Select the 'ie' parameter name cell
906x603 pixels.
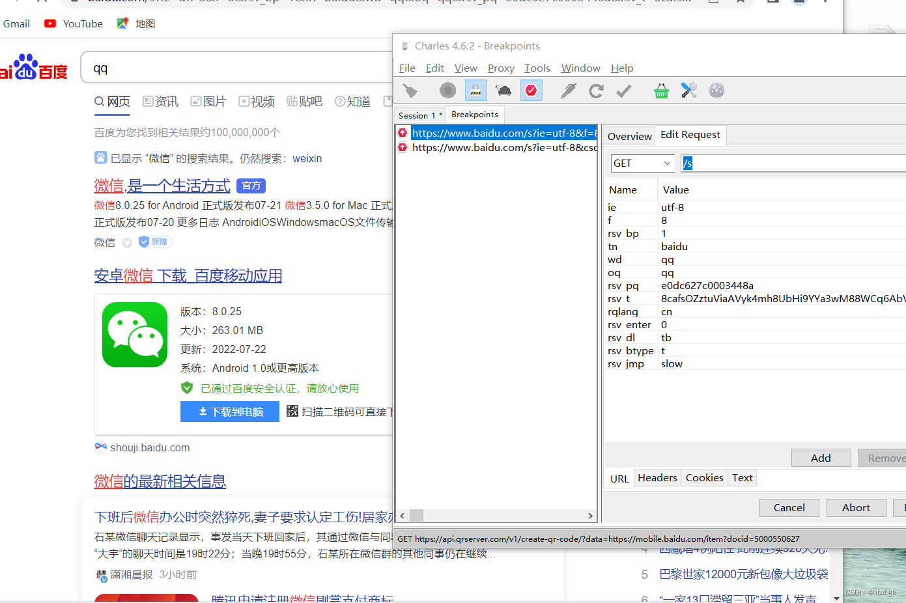pyautogui.click(x=631, y=208)
